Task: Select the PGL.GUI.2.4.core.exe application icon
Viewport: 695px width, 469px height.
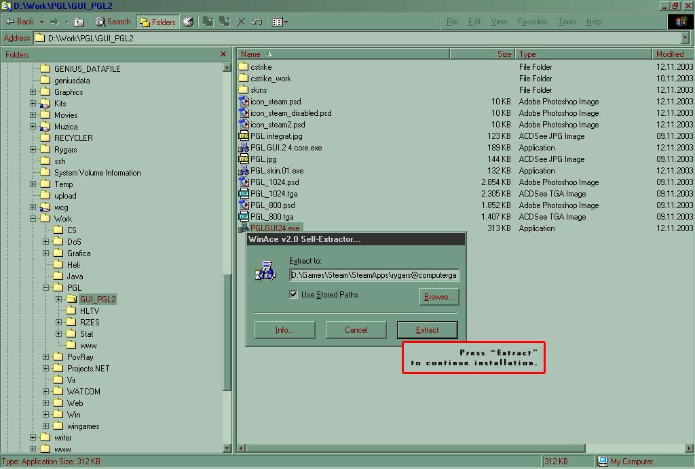Action: tap(244, 147)
